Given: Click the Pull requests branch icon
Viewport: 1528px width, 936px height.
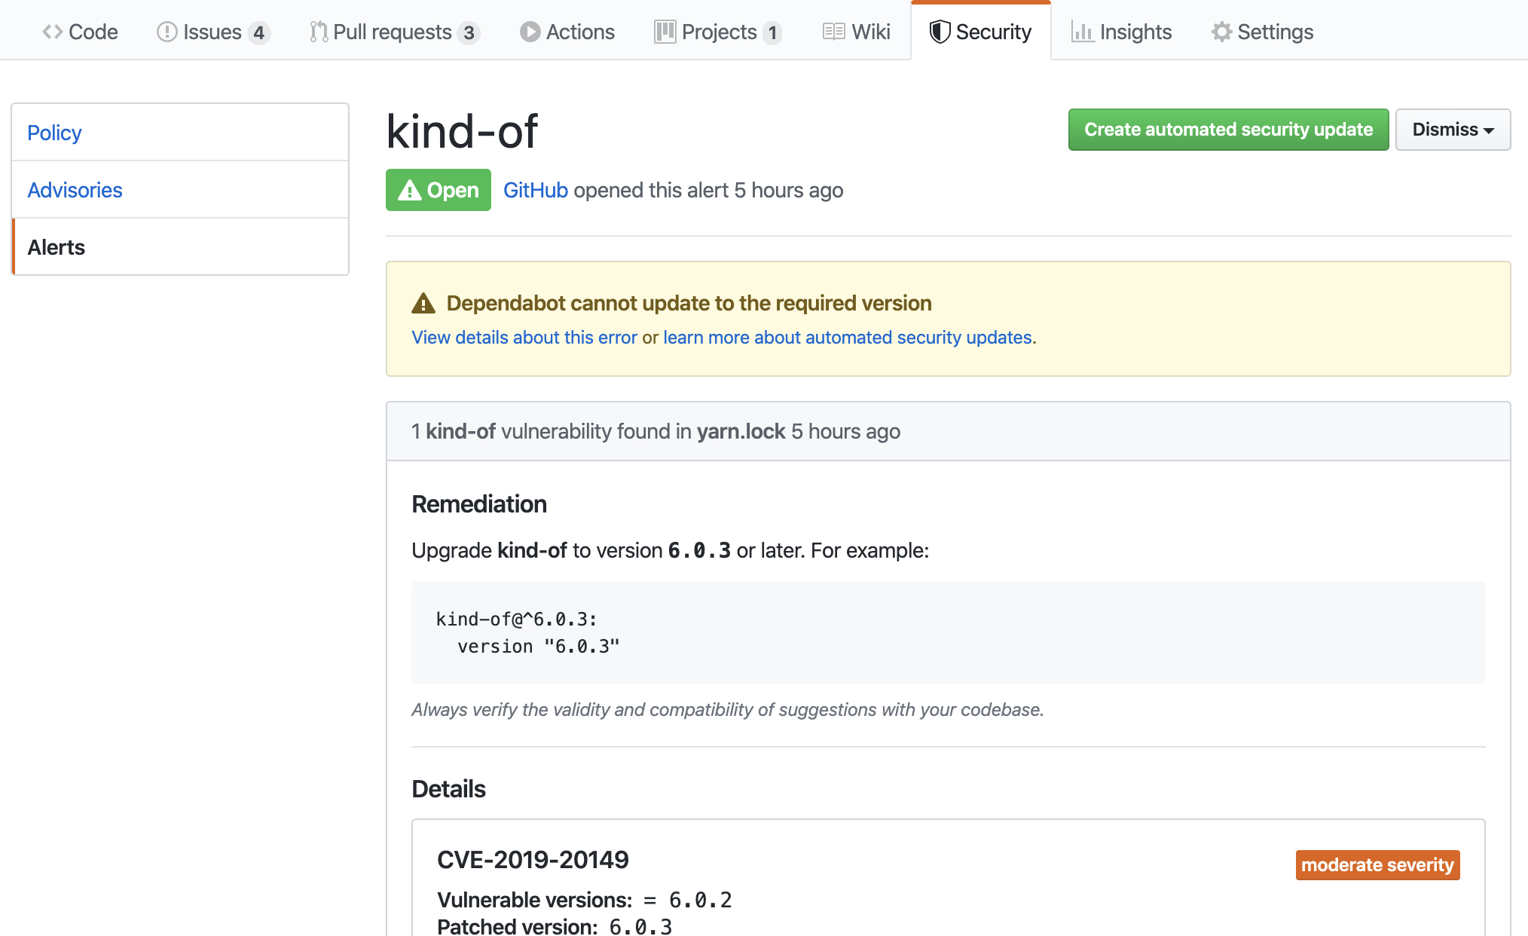Looking at the screenshot, I should click(319, 32).
